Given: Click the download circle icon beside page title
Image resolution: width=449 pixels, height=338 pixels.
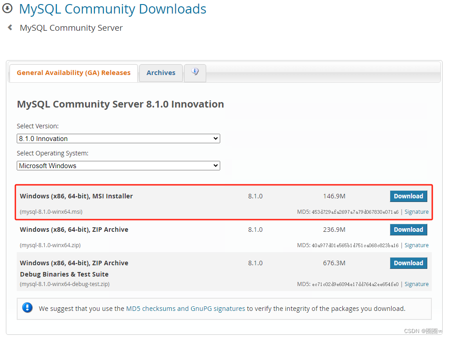Looking at the screenshot, I should point(7,8).
